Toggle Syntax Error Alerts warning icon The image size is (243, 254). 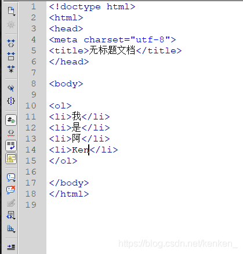click(x=11, y=158)
